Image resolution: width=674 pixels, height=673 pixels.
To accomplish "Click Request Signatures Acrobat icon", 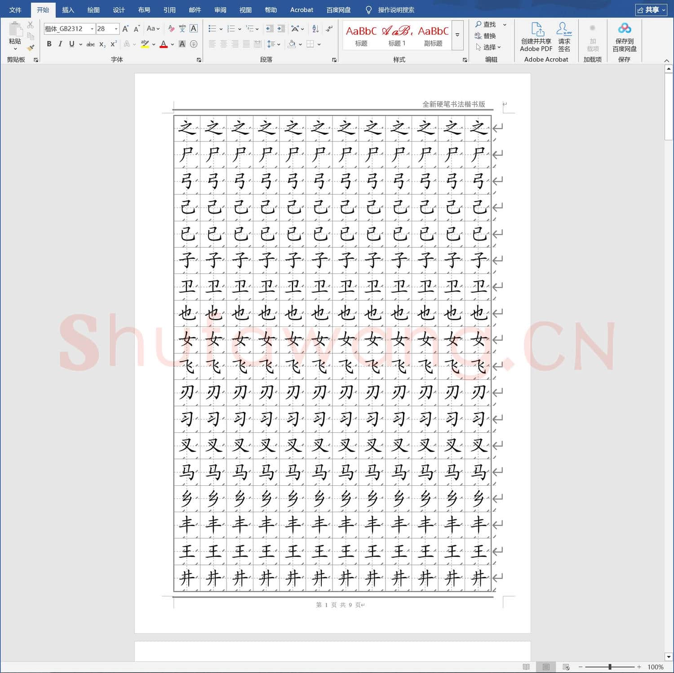I will point(564,37).
